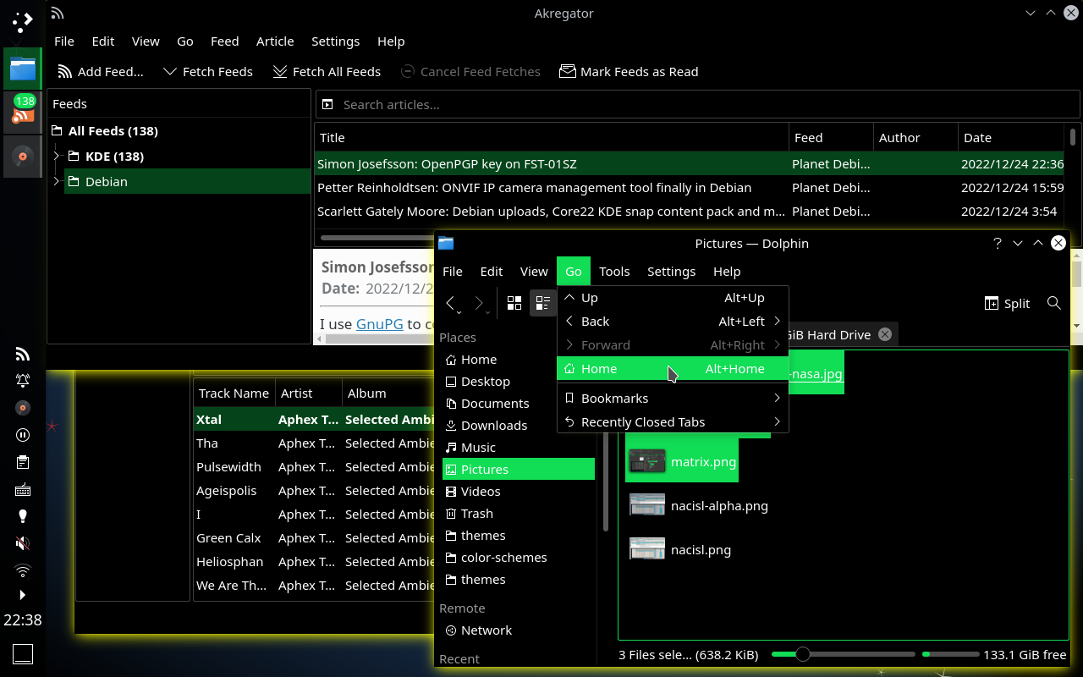The width and height of the screenshot is (1083, 677).
Task: Expand hidden system tray icons arrow
Action: click(x=23, y=595)
